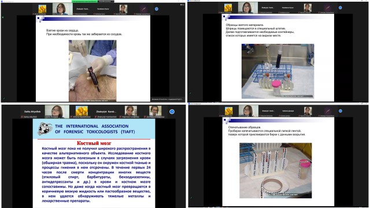
Task: Select Dalha Altynbek participant tile
Action: tap(32, 112)
